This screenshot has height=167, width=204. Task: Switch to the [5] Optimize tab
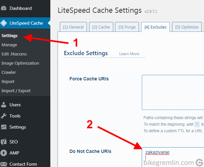187,27
